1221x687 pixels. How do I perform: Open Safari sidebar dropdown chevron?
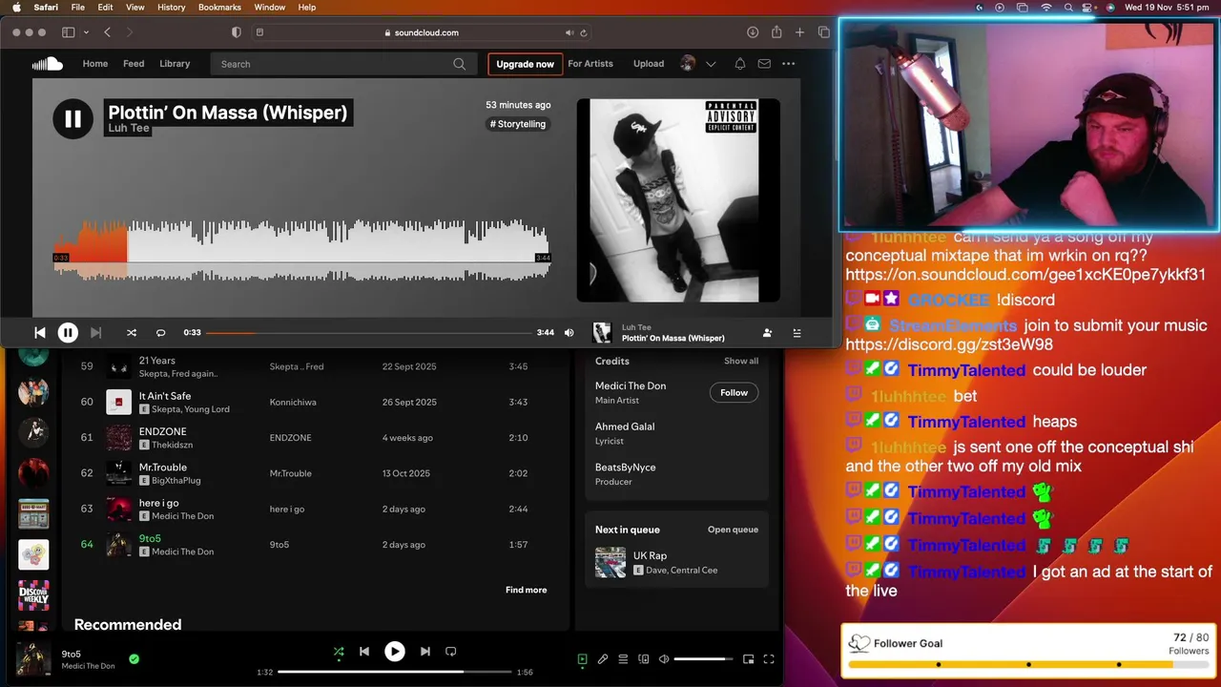[x=86, y=32]
